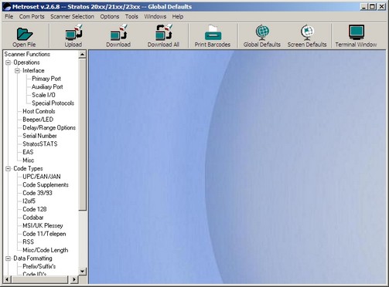Click the tree's horizontal scrollbar thumb
Image resolution: width=389 pixels, height=287 pixels.
coord(39,279)
